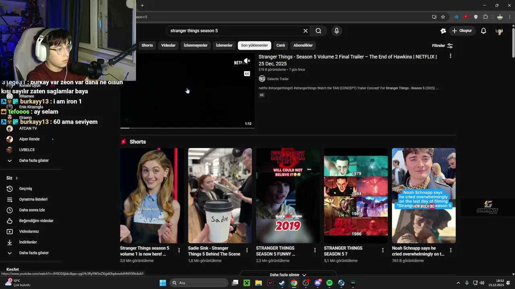This screenshot has width=515, height=289.
Task: Open Windows Start menu
Action: coord(163,283)
